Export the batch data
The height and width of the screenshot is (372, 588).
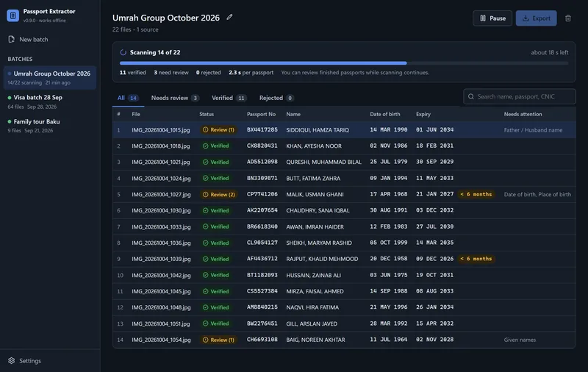[536, 18]
